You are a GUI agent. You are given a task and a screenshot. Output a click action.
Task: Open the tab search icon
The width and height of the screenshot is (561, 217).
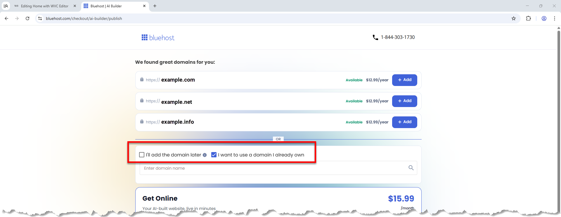tap(6, 6)
